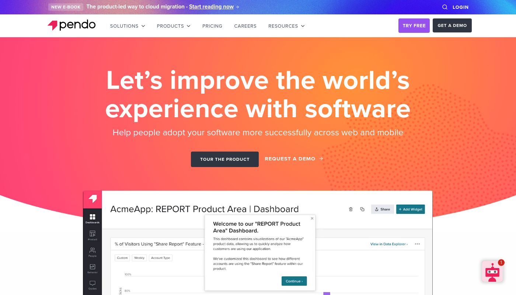Click the Share button on dashboard
Viewport: 516px width, 295px height.
coord(383,209)
